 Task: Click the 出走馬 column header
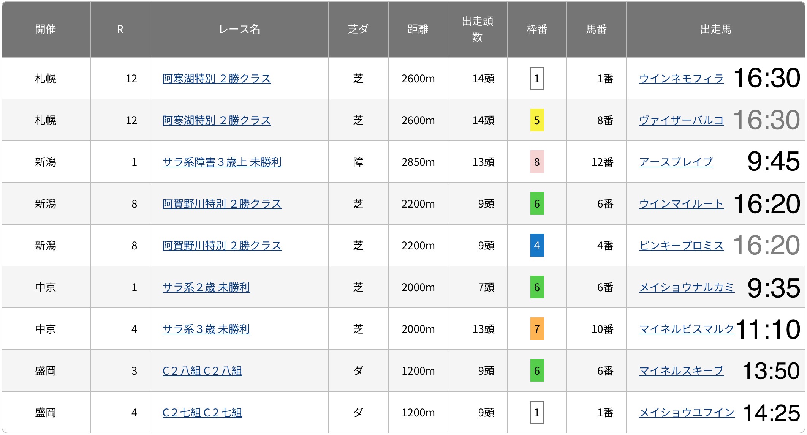point(715,29)
